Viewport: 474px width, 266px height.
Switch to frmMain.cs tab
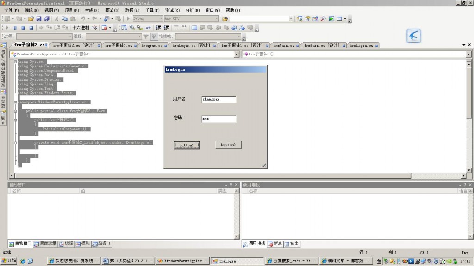(285, 45)
